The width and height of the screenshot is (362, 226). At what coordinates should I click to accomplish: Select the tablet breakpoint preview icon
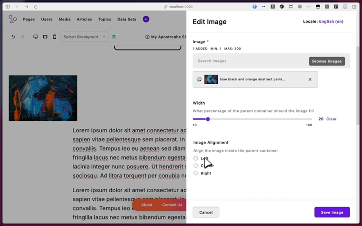point(45,37)
